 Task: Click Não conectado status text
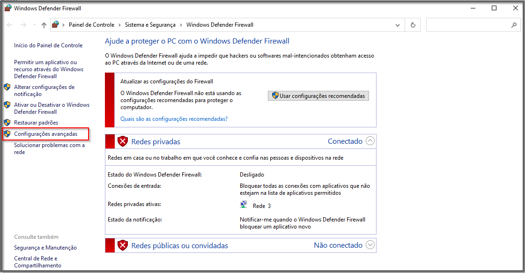pyautogui.click(x=338, y=245)
